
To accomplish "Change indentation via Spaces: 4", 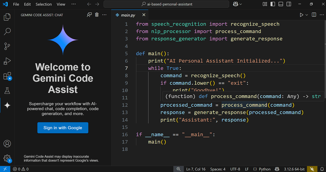I will pyautogui.click(x=218, y=169).
